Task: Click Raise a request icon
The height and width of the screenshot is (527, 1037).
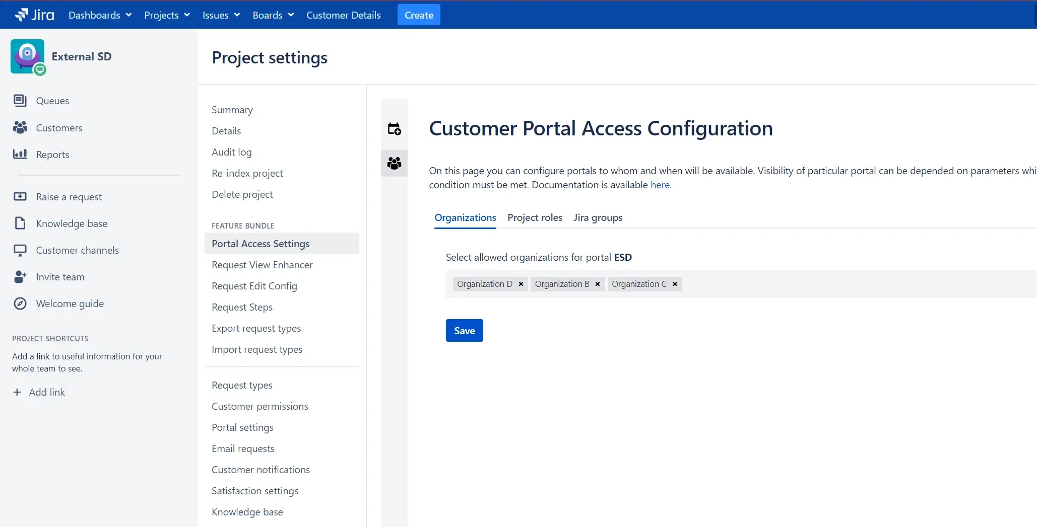Action: click(20, 197)
